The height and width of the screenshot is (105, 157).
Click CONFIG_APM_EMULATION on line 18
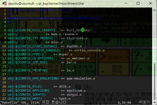click(x=38, y=78)
